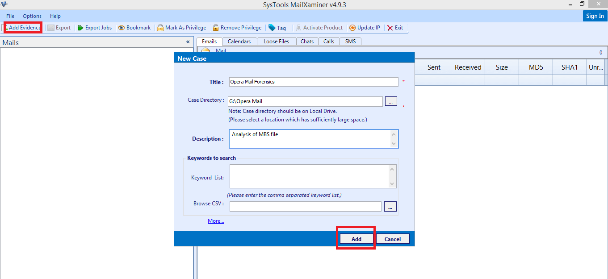Click Remove Privilege toolbar icon
The width and height of the screenshot is (608, 279).
(x=216, y=28)
